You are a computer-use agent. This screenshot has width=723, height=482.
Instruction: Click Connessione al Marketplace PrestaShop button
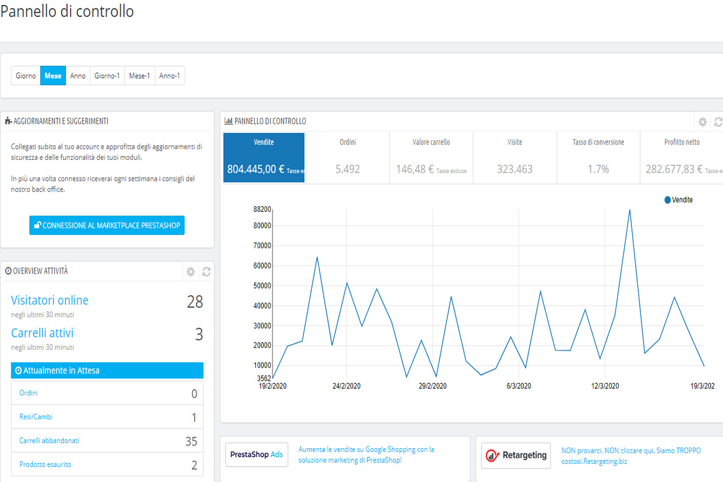(x=107, y=225)
